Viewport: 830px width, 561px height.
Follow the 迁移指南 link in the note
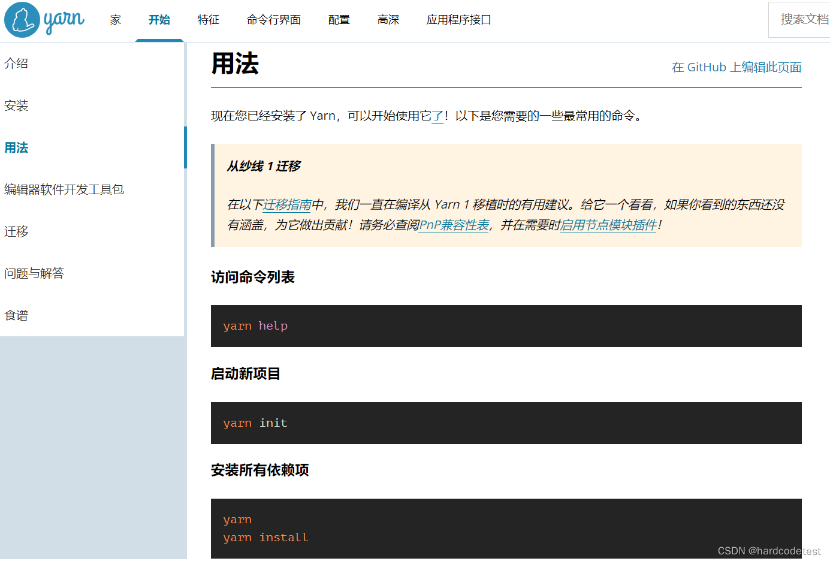[x=288, y=205]
